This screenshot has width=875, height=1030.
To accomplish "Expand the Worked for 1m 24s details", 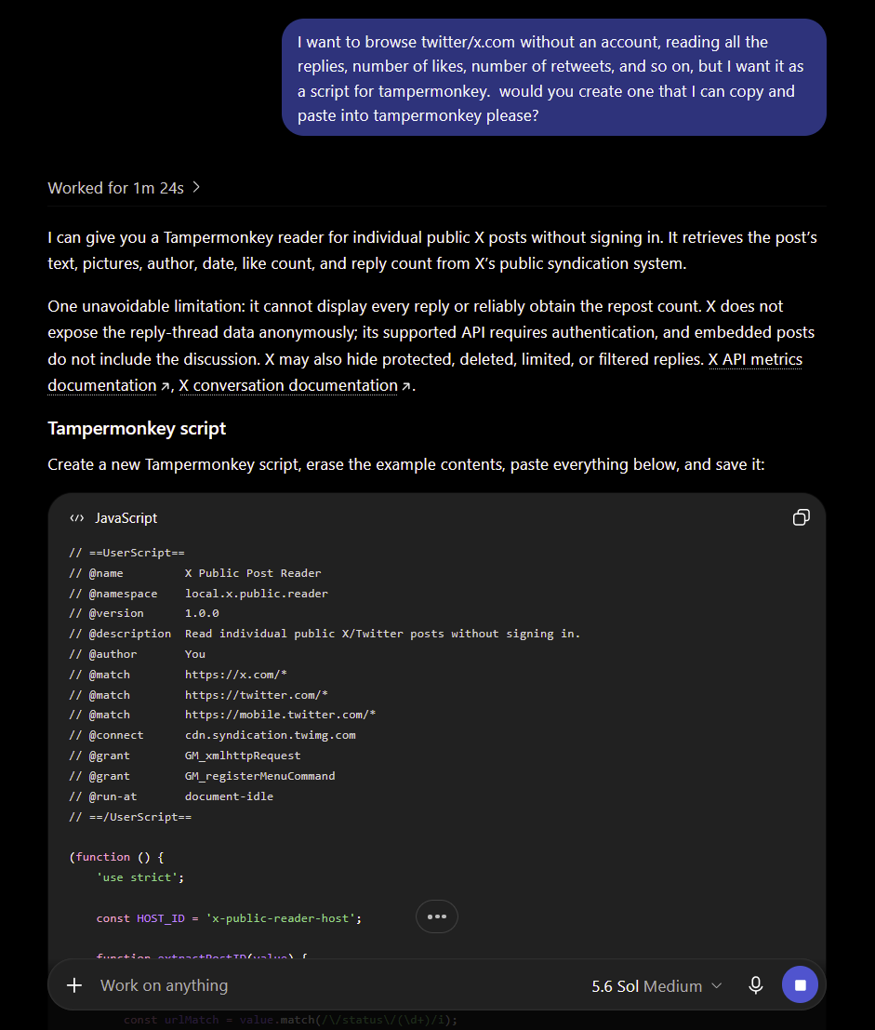I will click(124, 188).
